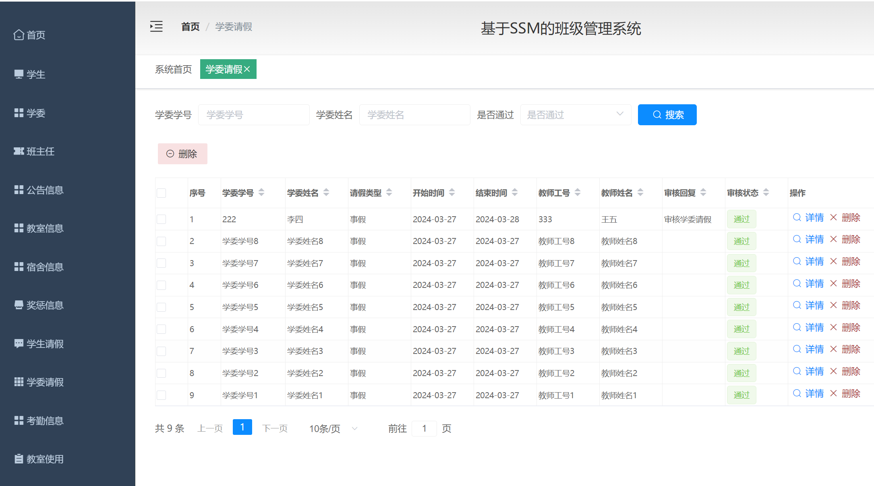
Task: Focus the 学委姓名 search input
Action: (415, 115)
